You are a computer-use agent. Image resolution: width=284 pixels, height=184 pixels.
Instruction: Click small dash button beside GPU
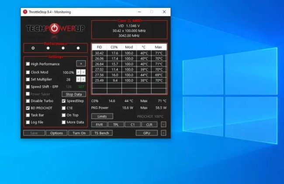163,133
